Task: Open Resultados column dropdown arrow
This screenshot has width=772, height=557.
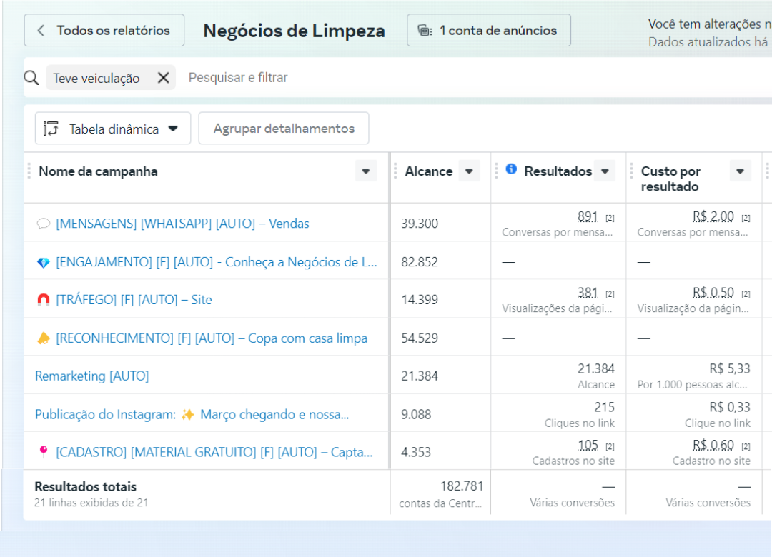Action: click(x=605, y=171)
